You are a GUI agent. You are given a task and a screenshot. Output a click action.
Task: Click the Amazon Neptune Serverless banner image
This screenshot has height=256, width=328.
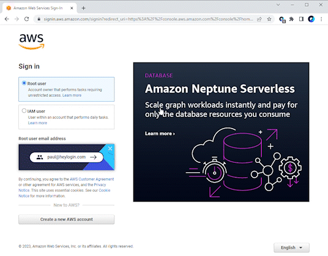click(221, 132)
